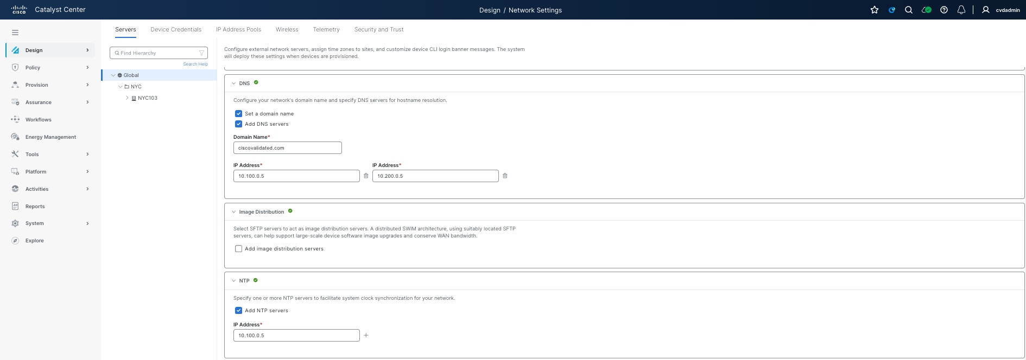
Task: Click the 10.200.0.5 DNS address field
Action: click(435, 176)
